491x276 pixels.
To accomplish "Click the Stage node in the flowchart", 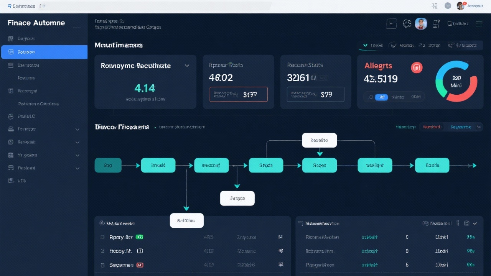I will pos(266,165).
